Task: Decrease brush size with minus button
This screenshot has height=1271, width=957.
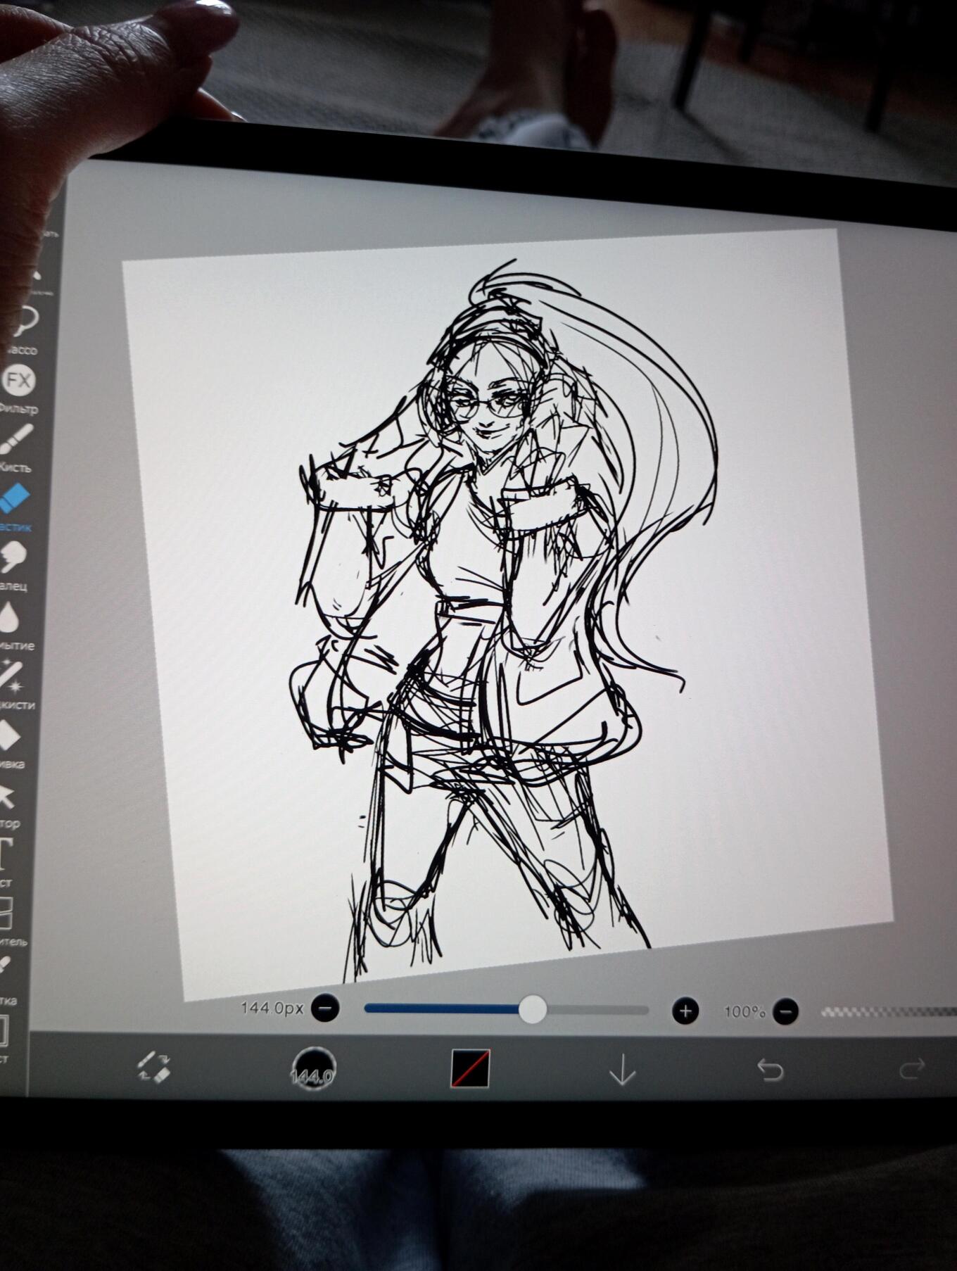Action: pos(325,1008)
